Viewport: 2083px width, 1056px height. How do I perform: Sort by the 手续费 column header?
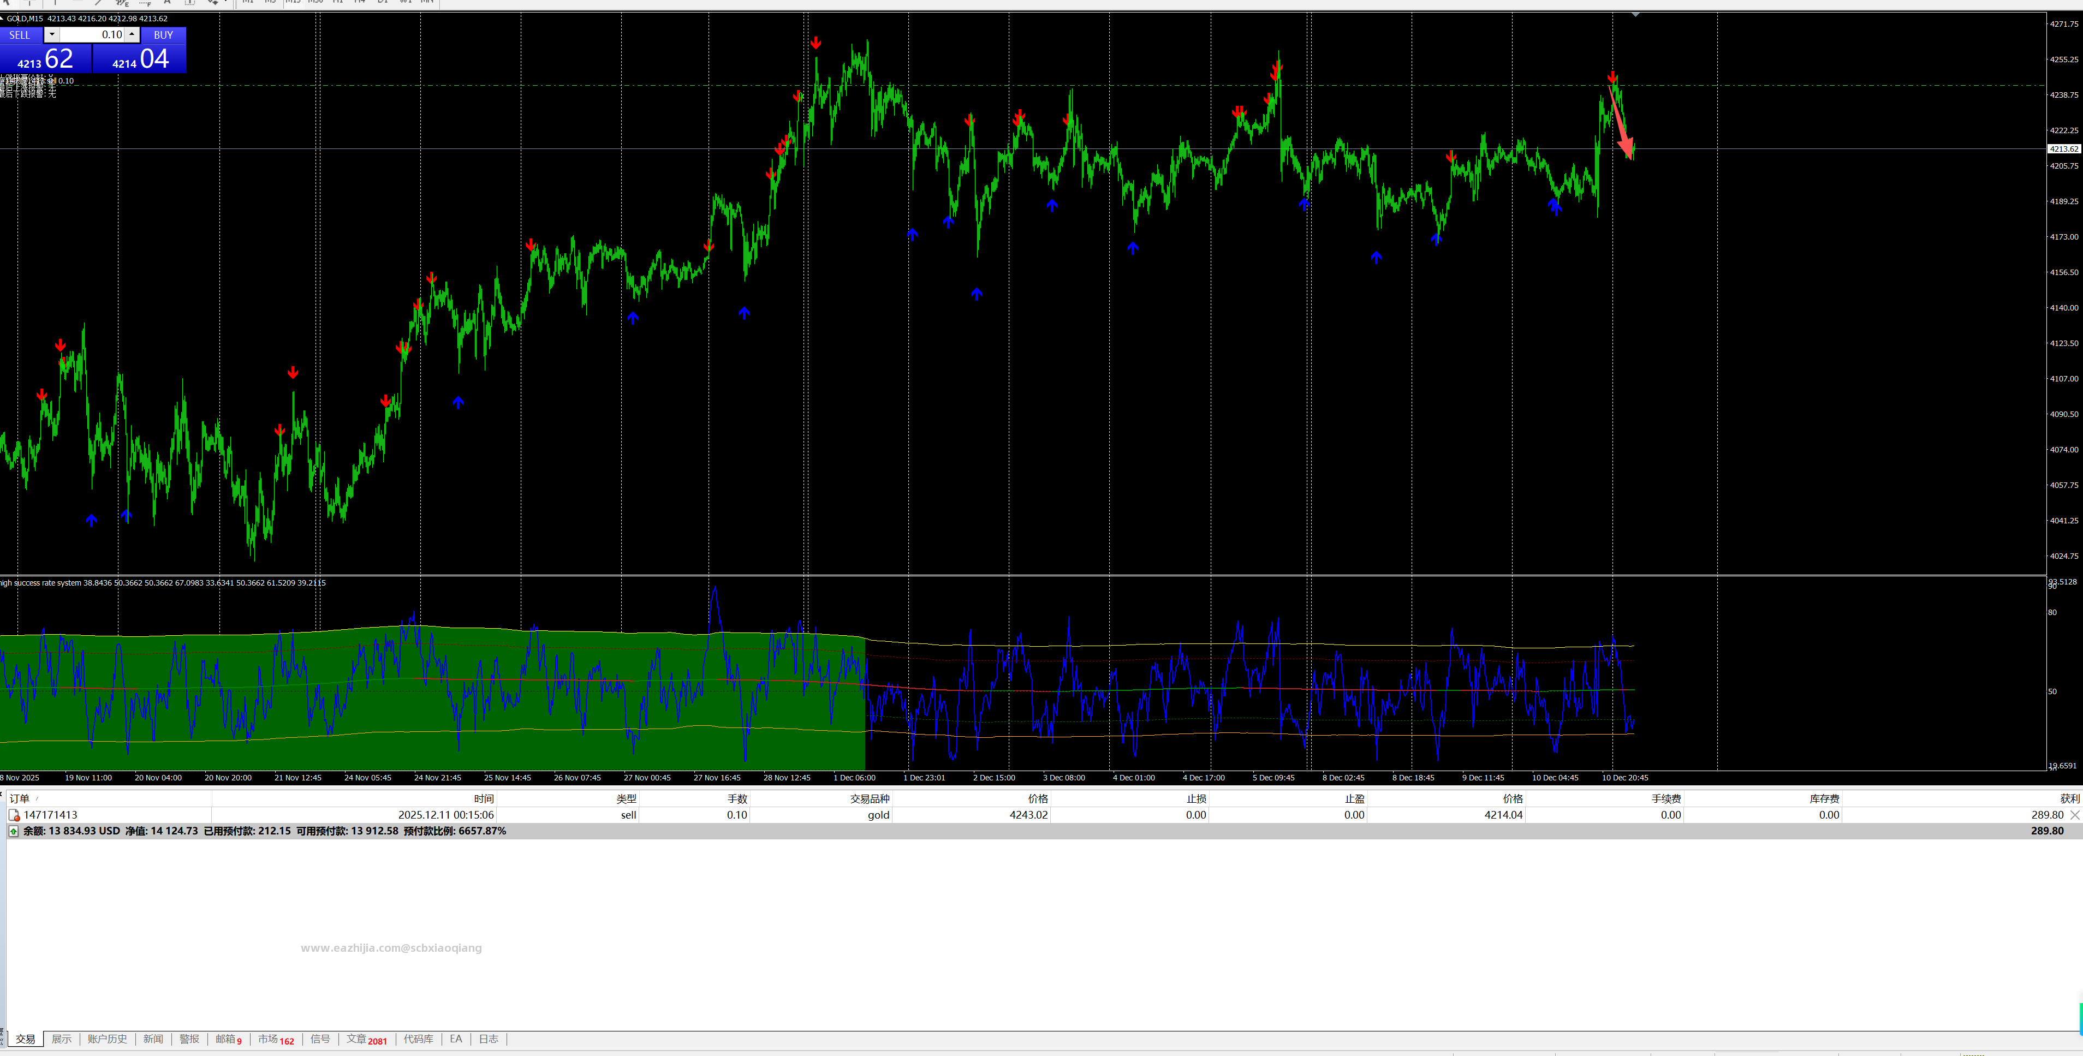pyautogui.click(x=1666, y=799)
